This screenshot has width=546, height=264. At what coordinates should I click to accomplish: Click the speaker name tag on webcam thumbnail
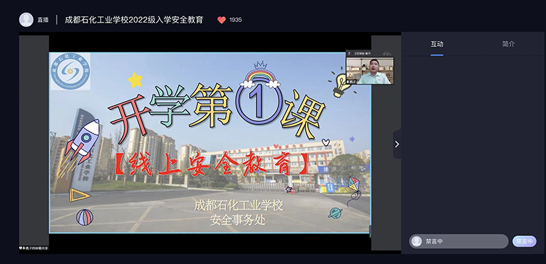click(351, 82)
